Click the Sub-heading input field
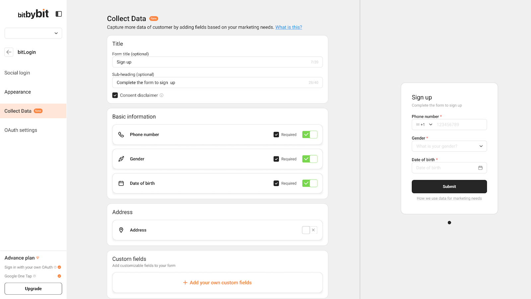 click(217, 83)
